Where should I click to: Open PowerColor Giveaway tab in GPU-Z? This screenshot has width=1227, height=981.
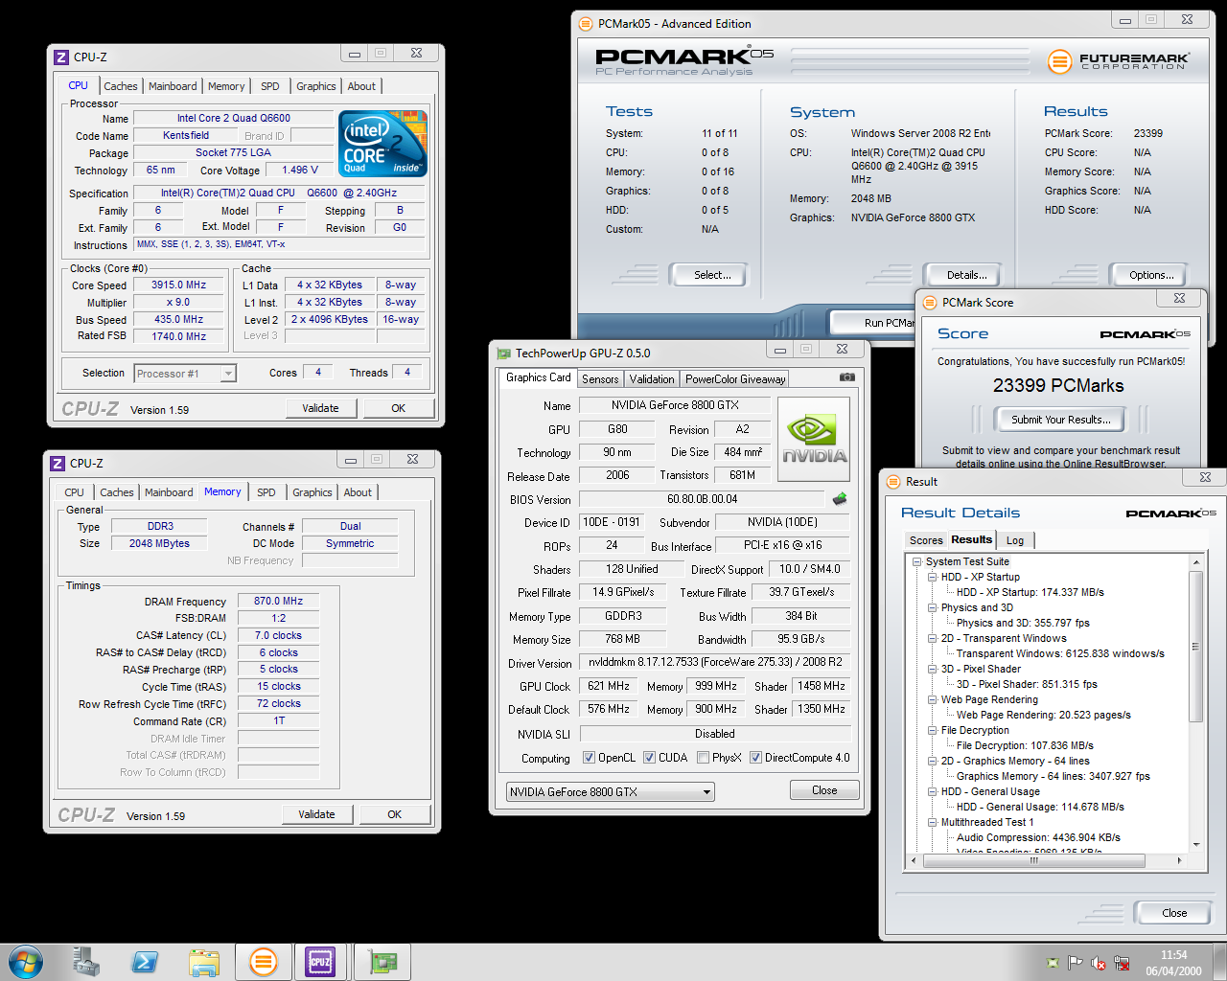(x=735, y=379)
